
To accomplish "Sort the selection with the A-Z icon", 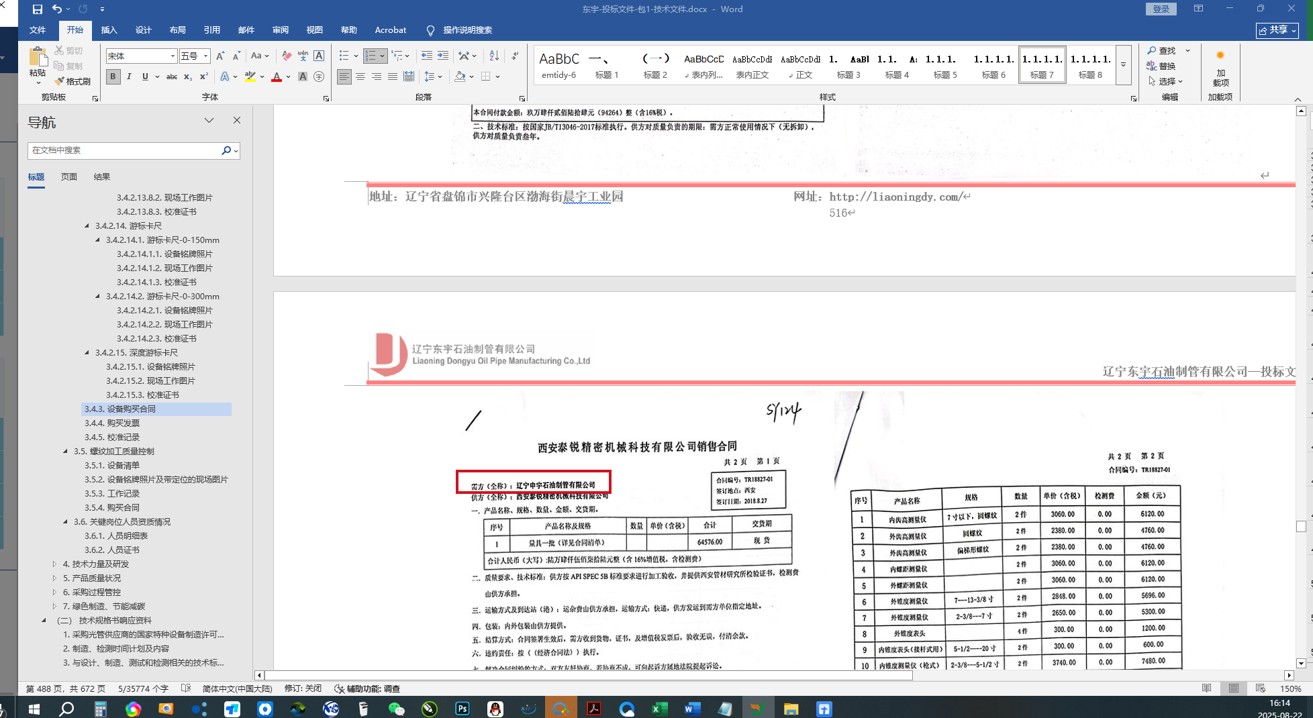I will click(494, 56).
